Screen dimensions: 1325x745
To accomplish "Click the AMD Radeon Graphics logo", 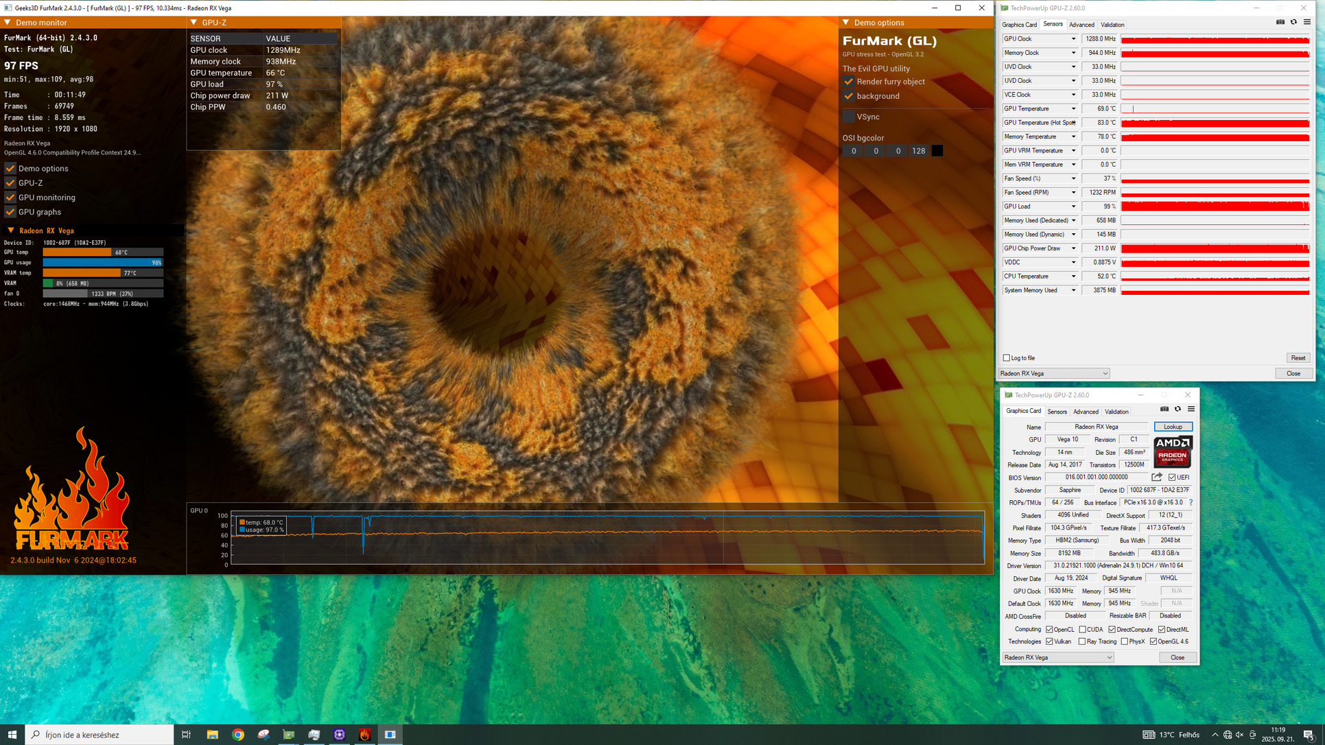I will point(1173,451).
